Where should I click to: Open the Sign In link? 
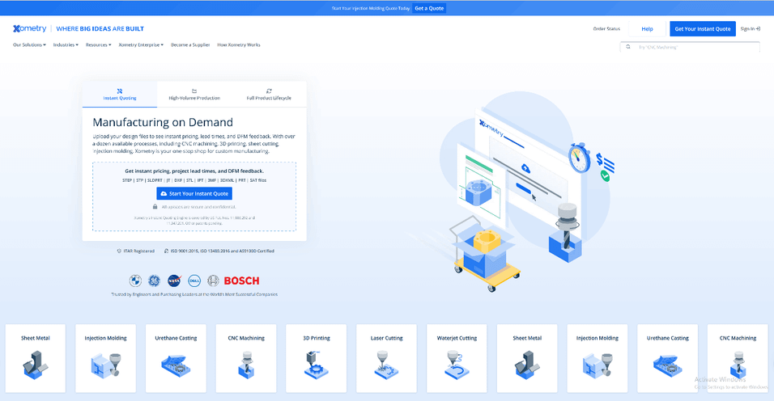[x=750, y=28]
